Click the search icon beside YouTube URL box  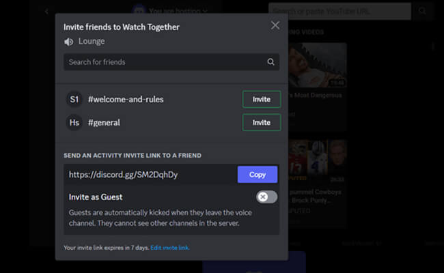pyautogui.click(x=422, y=12)
